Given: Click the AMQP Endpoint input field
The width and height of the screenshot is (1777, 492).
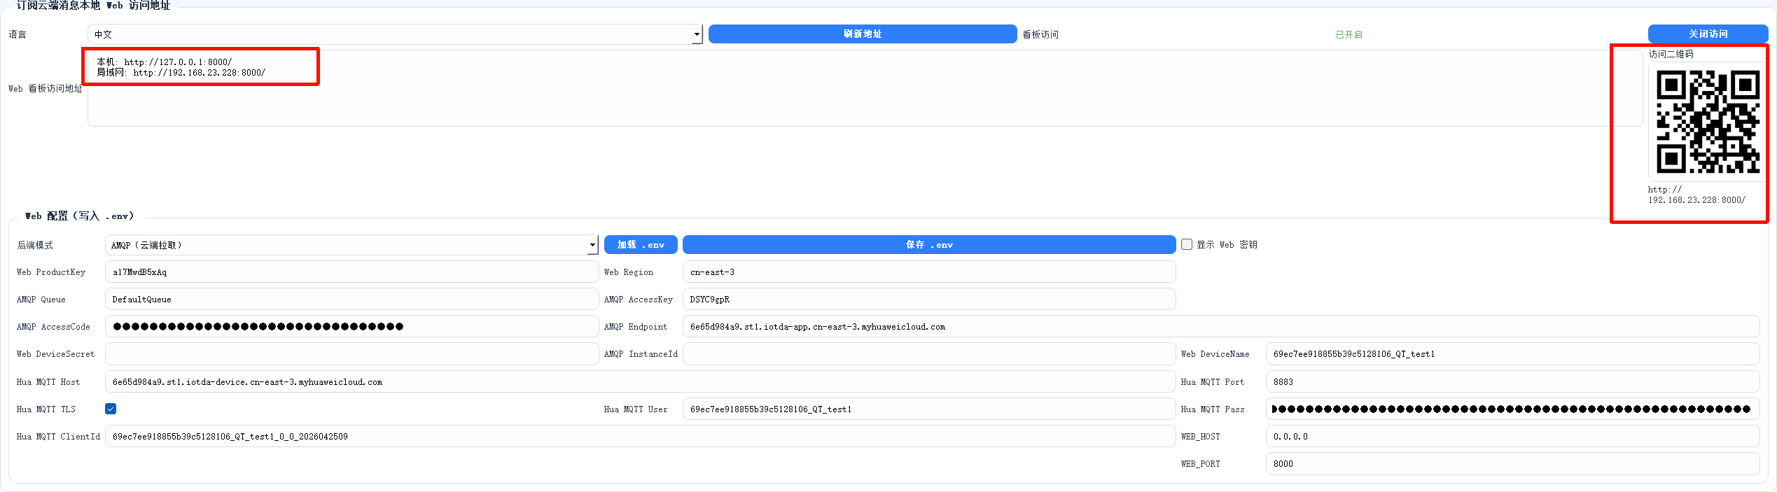Looking at the screenshot, I should pyautogui.click(x=1221, y=327).
